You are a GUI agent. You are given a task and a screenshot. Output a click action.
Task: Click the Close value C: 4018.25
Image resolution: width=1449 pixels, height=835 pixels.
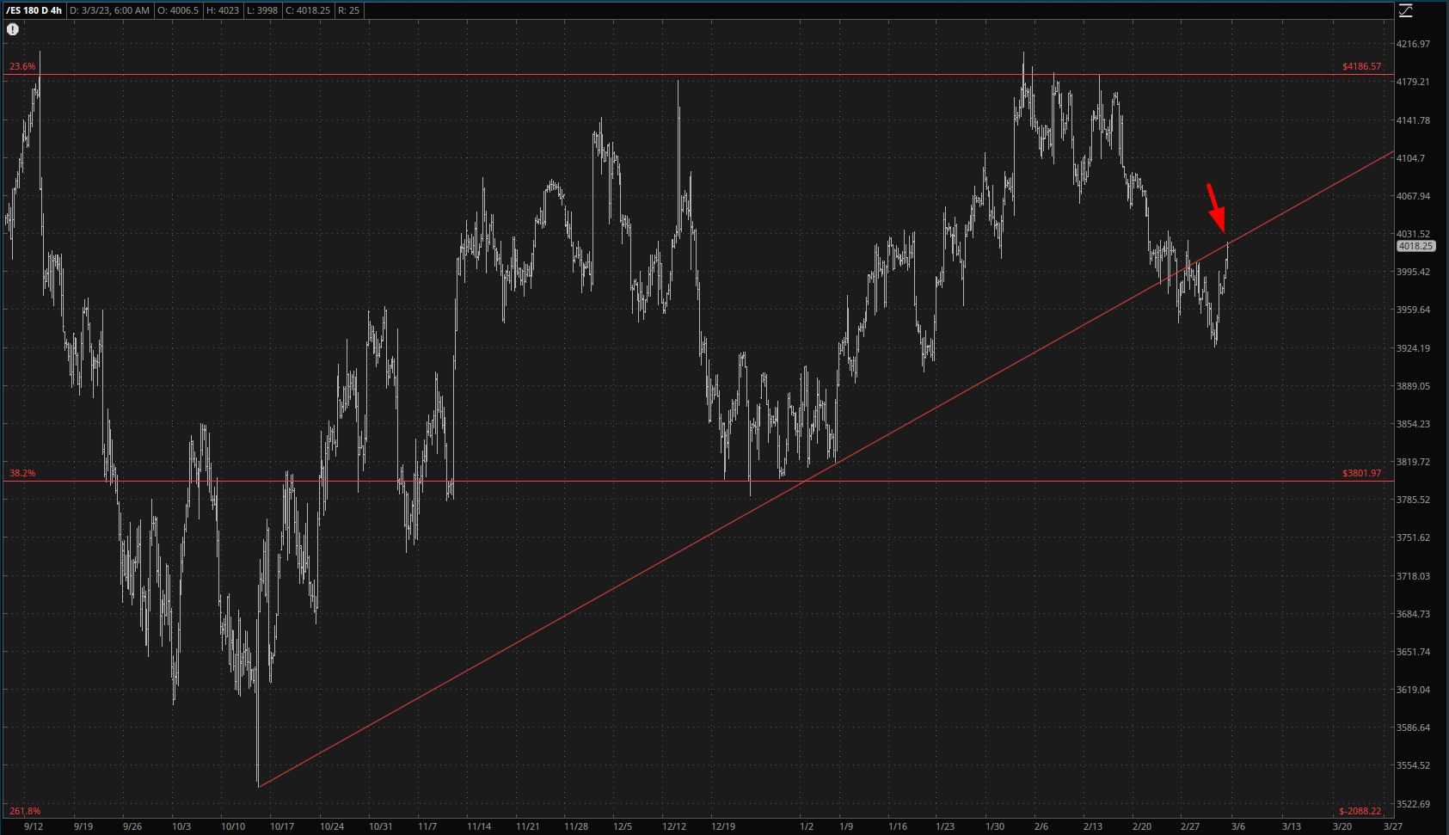[308, 10]
